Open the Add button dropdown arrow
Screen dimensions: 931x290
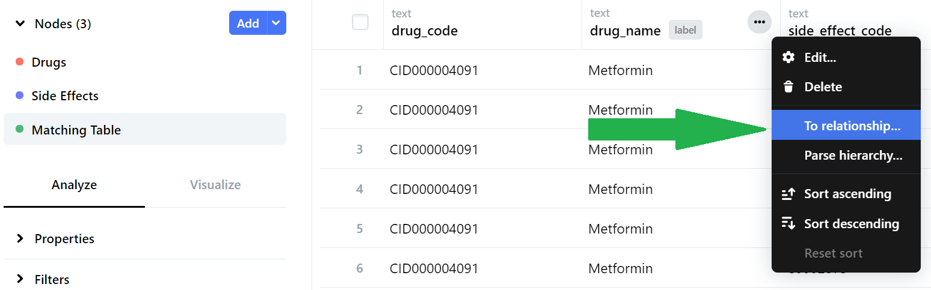(x=276, y=23)
